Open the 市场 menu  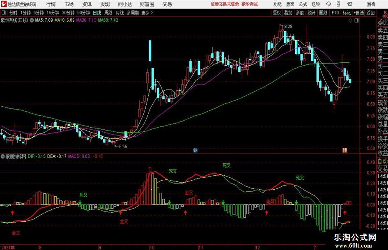click(x=69, y=4)
